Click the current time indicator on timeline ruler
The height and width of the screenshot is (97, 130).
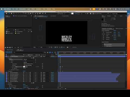point(58,53)
